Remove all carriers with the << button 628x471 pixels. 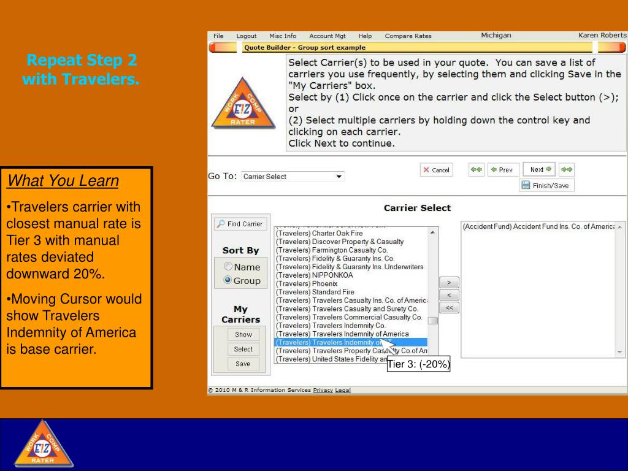449,308
